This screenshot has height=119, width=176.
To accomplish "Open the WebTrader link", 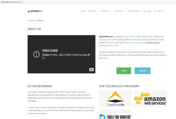I will 109,42.
